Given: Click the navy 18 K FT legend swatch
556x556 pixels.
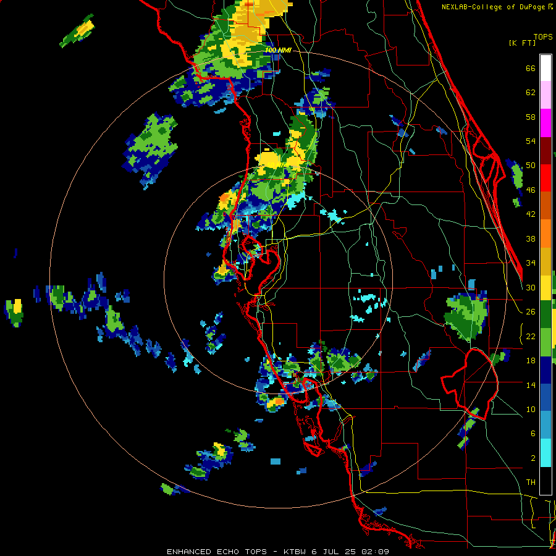Looking at the screenshot, I should pyautogui.click(x=545, y=370).
